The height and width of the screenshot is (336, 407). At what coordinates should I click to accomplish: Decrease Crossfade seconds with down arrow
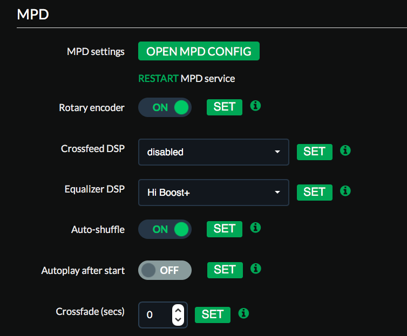pos(178,320)
